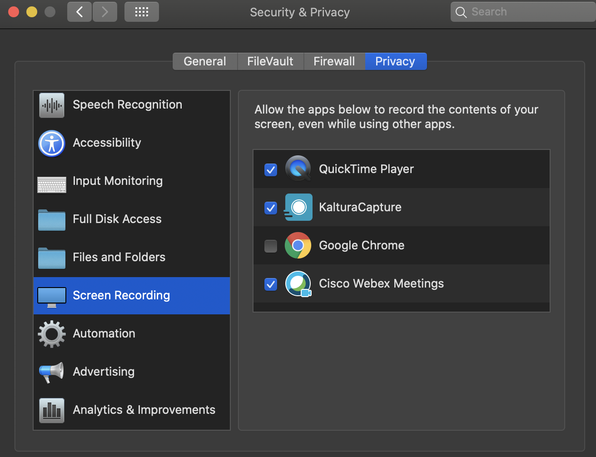
Task: Show all preferences grid button
Action: pos(142,12)
